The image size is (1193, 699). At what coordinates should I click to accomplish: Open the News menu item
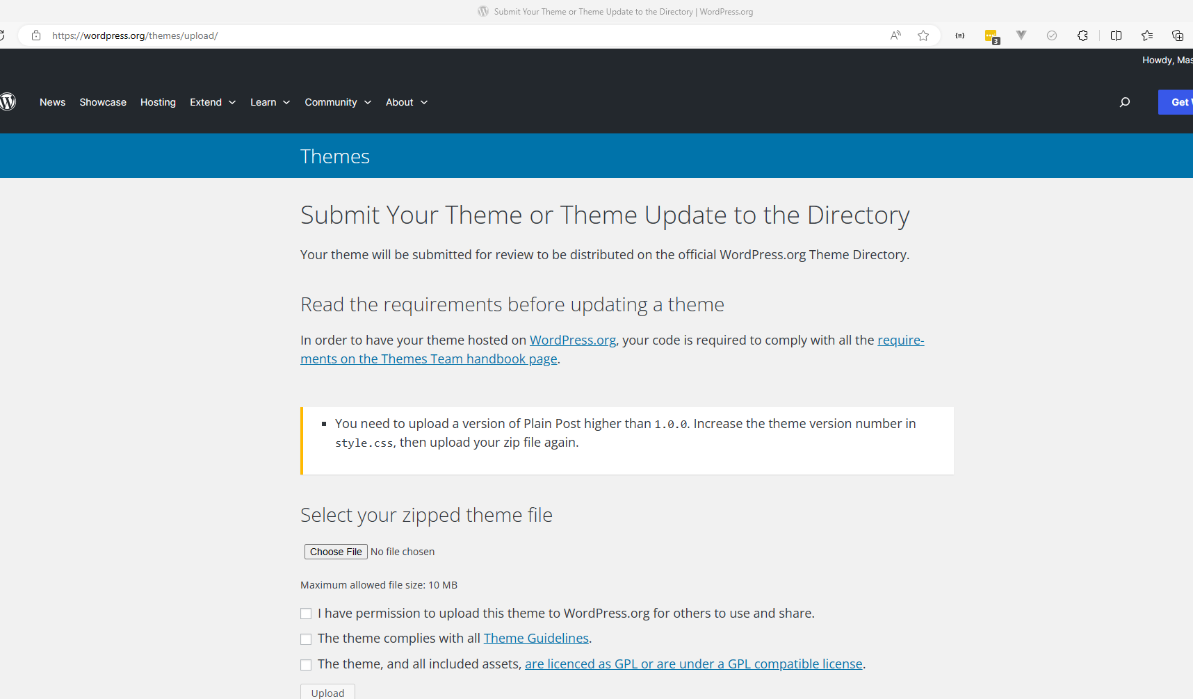(x=52, y=102)
